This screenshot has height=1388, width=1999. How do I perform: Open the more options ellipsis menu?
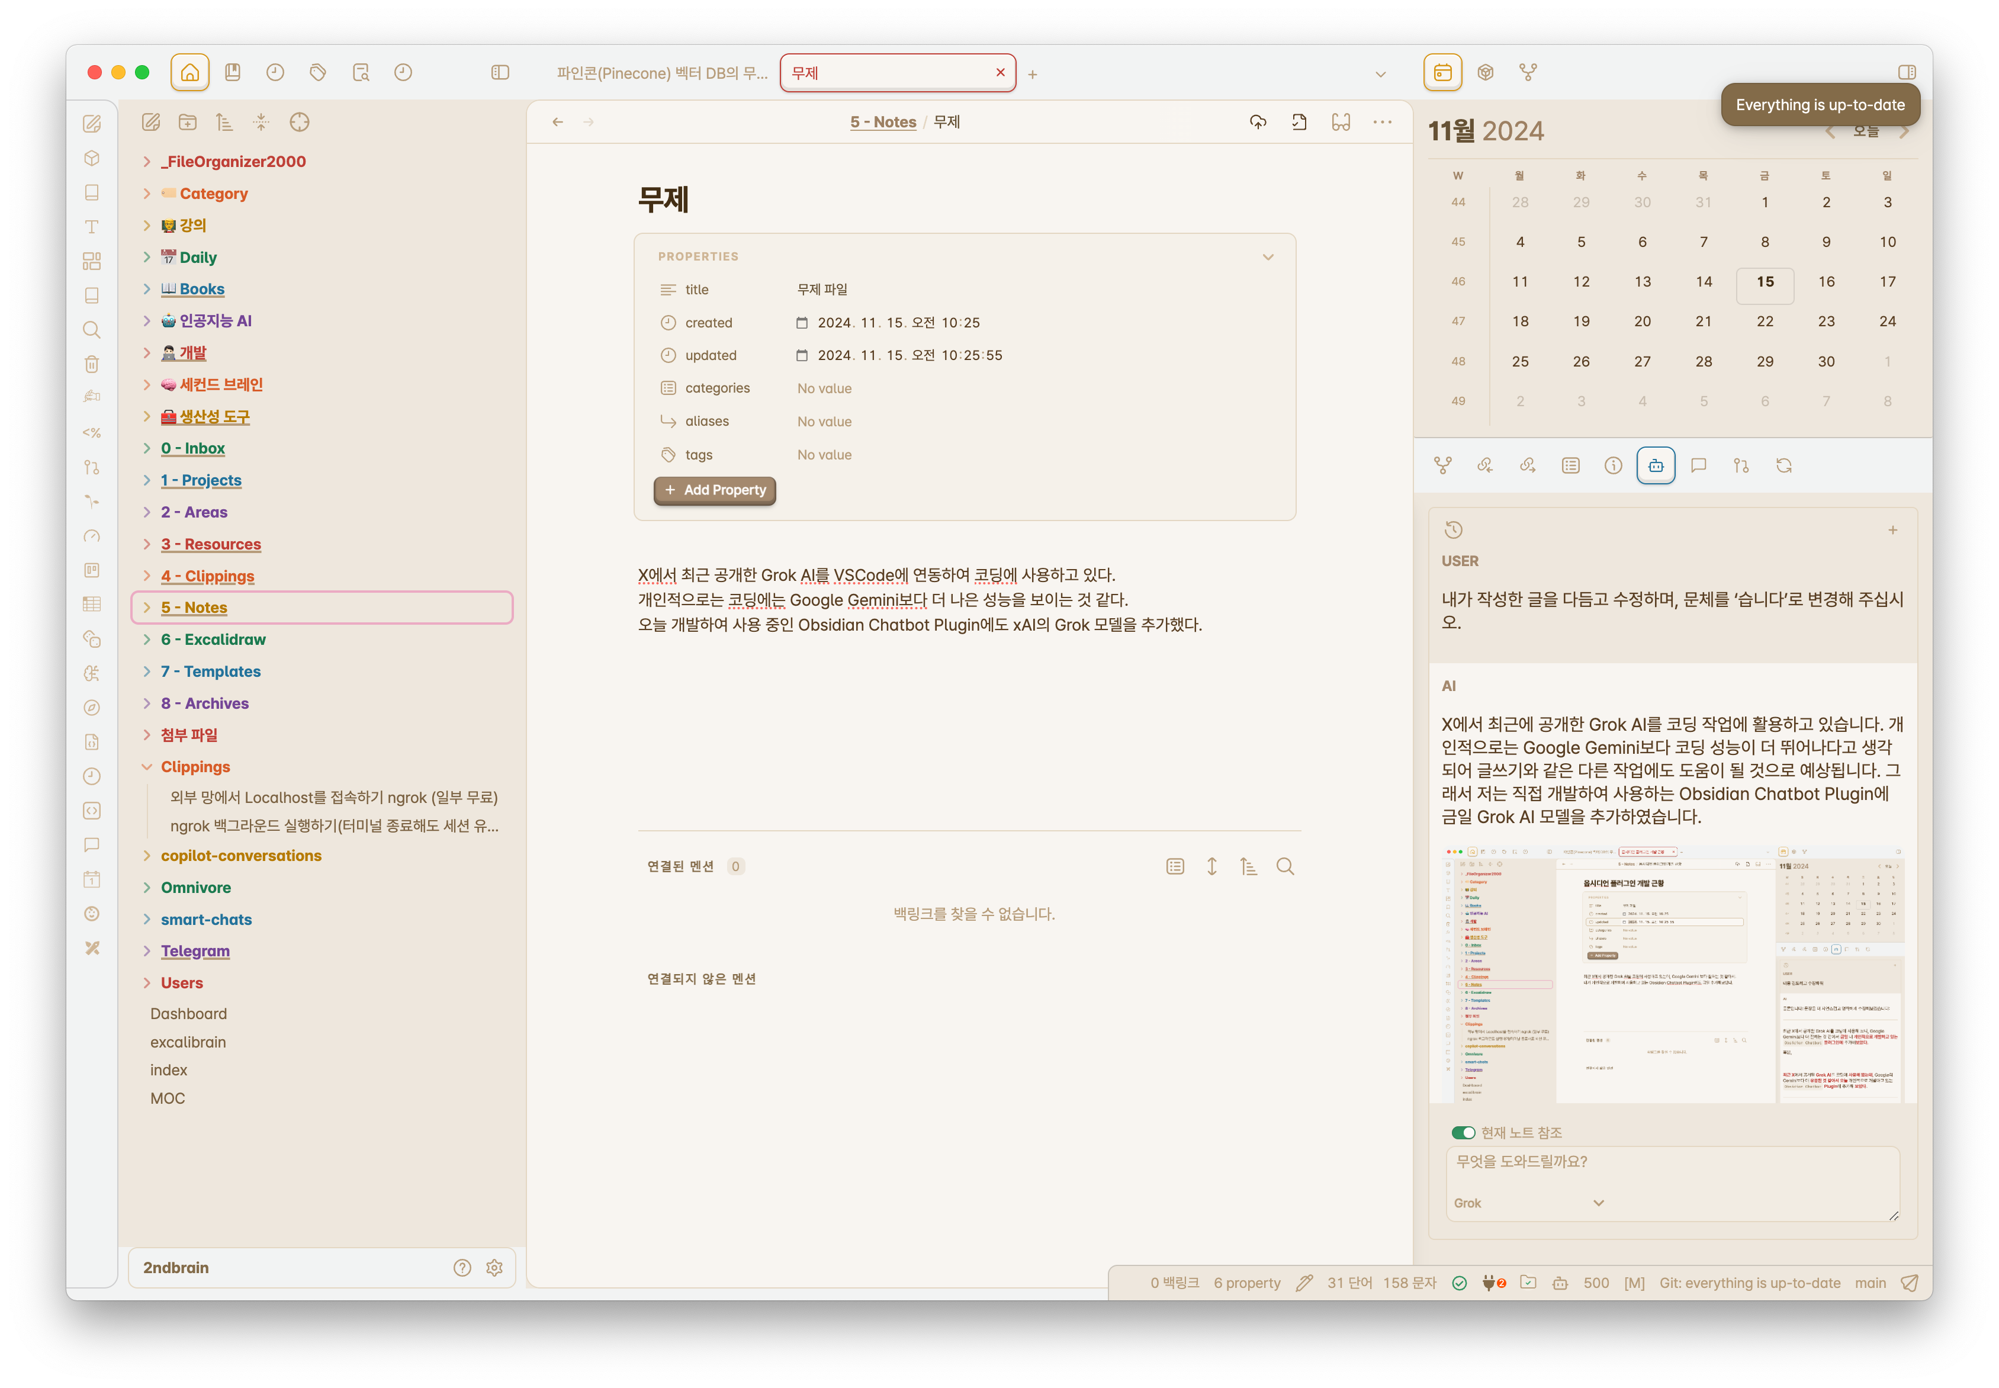tap(1383, 123)
